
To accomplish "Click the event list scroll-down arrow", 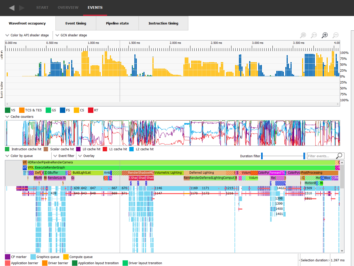I will coord(342,251).
